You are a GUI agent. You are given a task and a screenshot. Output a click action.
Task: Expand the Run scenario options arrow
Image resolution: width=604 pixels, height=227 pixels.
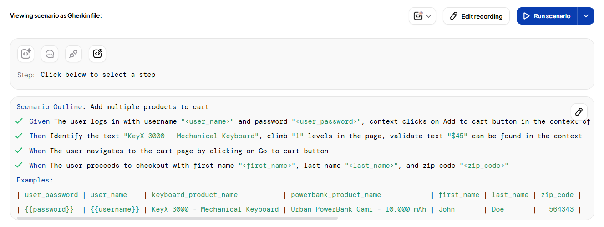point(586,16)
